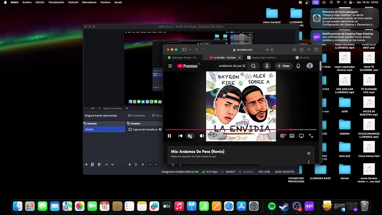The width and height of the screenshot is (382, 215).
Task: Open the Historial menu
Action: 73,2
